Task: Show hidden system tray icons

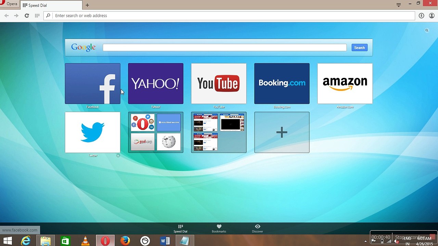Action: click(x=365, y=241)
